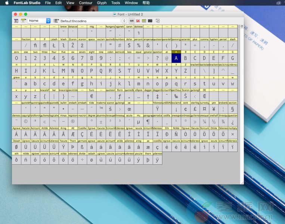This screenshot has width=285, height=224.
Task: Select the 123 index mode icon
Action: (150, 21)
